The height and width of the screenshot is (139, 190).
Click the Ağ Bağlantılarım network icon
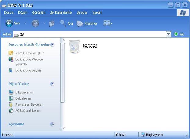click(11, 111)
